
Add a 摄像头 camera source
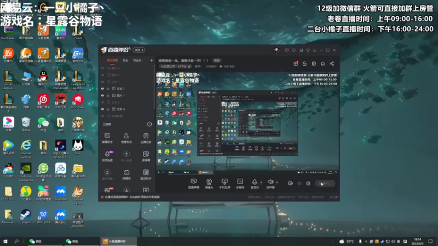(209, 184)
